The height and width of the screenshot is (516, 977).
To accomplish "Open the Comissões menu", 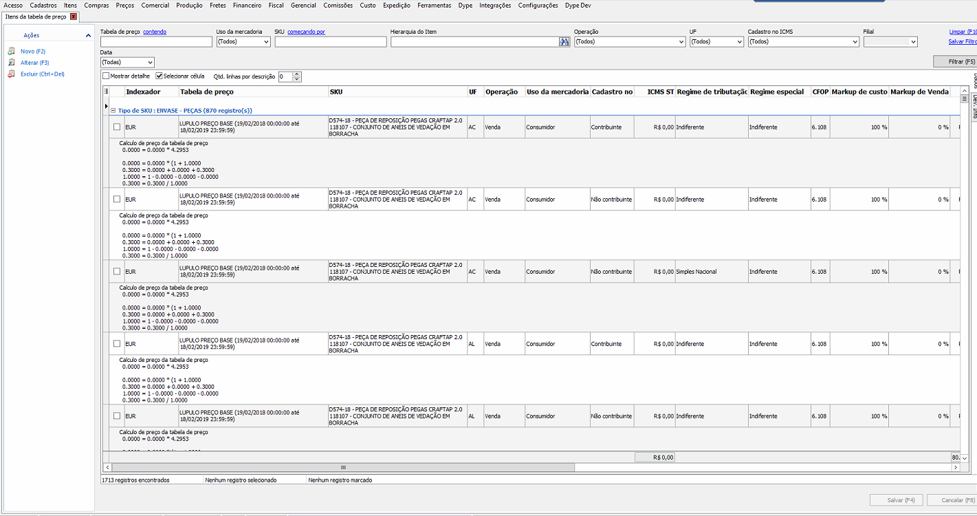I will 338,5.
